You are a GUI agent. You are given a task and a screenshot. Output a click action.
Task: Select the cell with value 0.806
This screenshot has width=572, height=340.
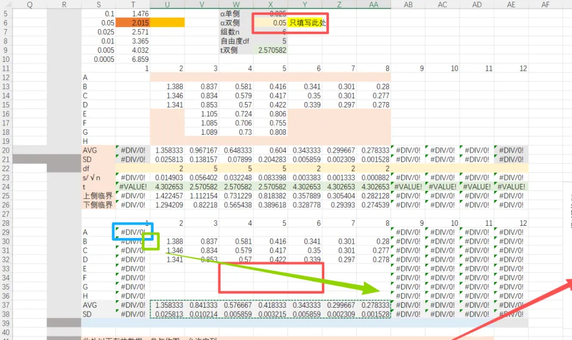coord(270,114)
